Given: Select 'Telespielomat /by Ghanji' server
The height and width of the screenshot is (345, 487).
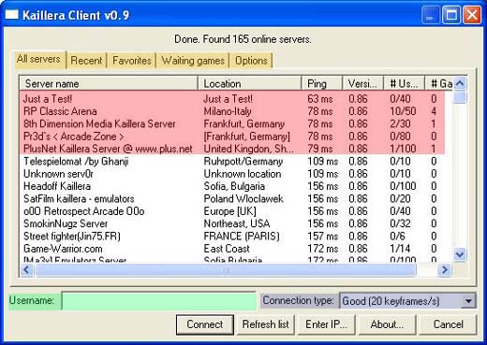Looking at the screenshot, I should [232, 161].
